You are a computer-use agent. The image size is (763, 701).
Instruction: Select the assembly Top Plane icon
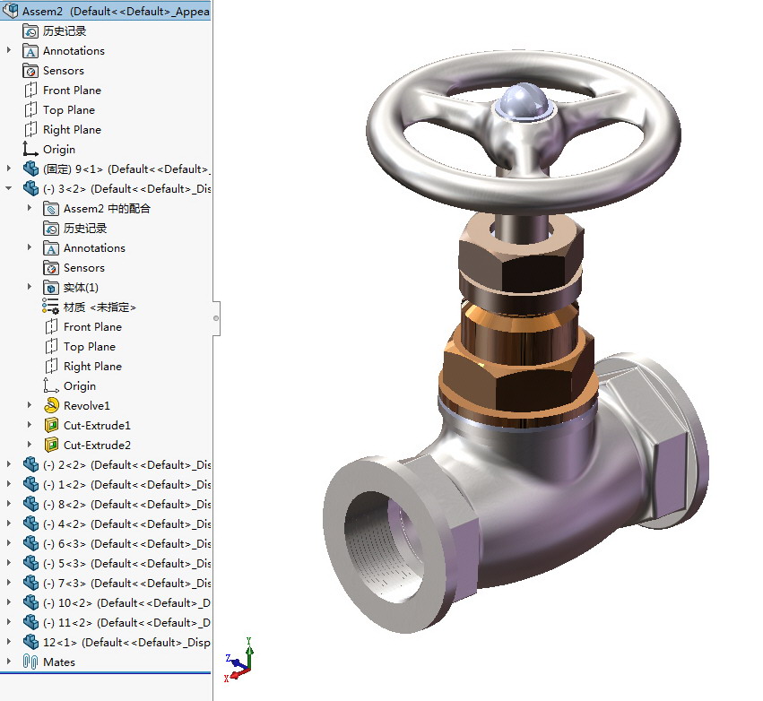[30, 110]
